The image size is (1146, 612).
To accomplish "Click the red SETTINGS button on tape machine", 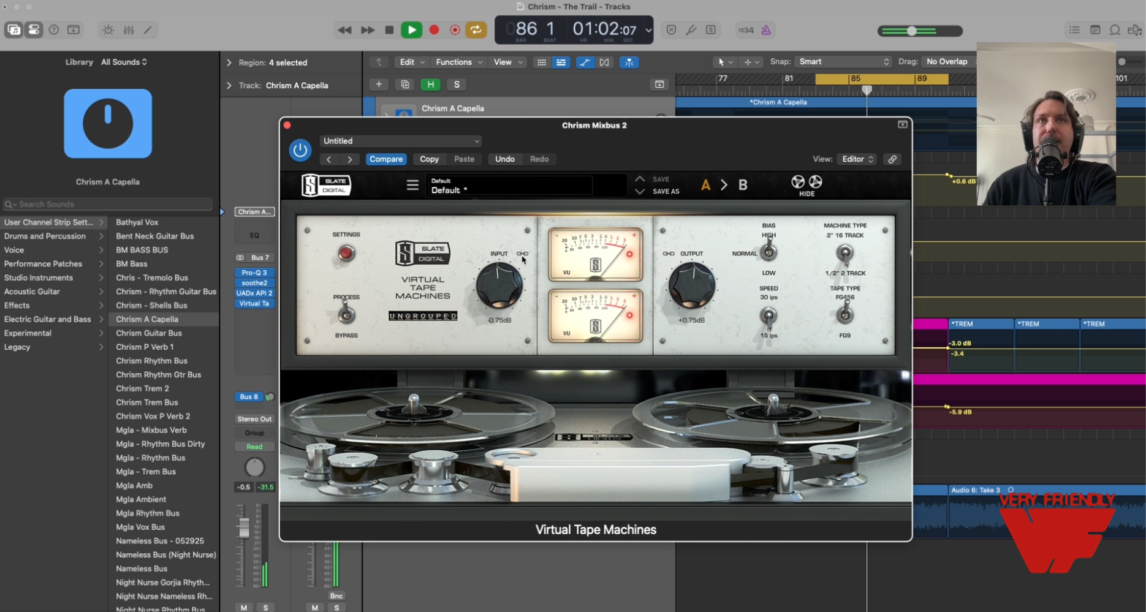I will (x=346, y=252).
